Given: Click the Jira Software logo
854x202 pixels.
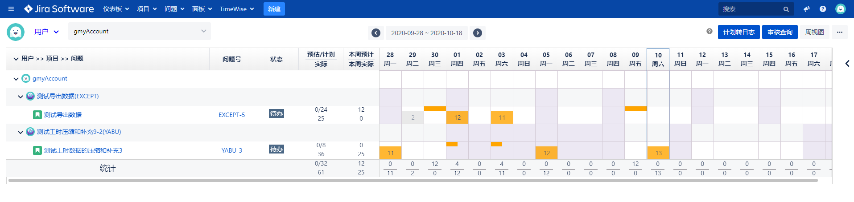Looking at the screenshot, I should click(59, 9).
